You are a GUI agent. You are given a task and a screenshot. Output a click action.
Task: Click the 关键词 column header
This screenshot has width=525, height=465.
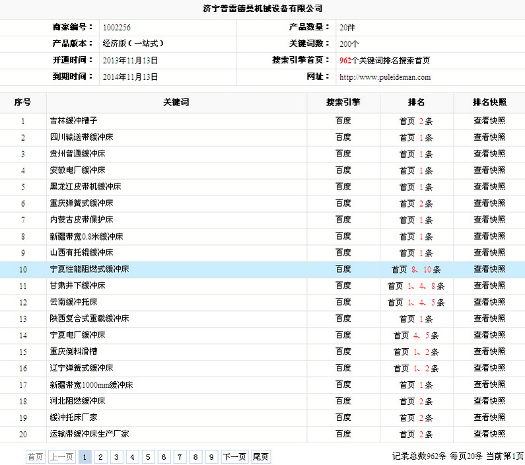point(176,102)
